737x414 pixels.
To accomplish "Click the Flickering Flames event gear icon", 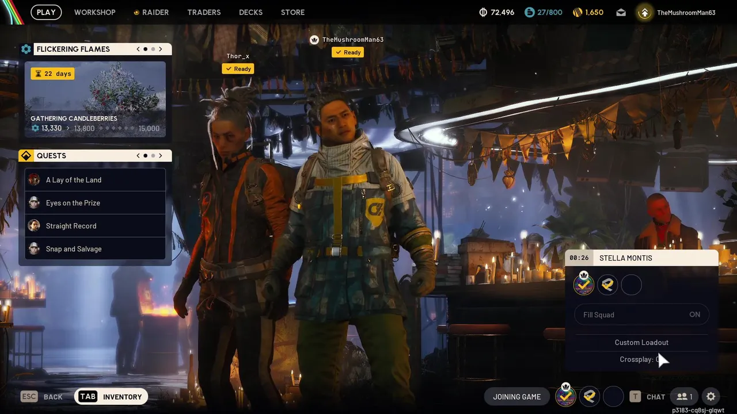I will [26, 49].
